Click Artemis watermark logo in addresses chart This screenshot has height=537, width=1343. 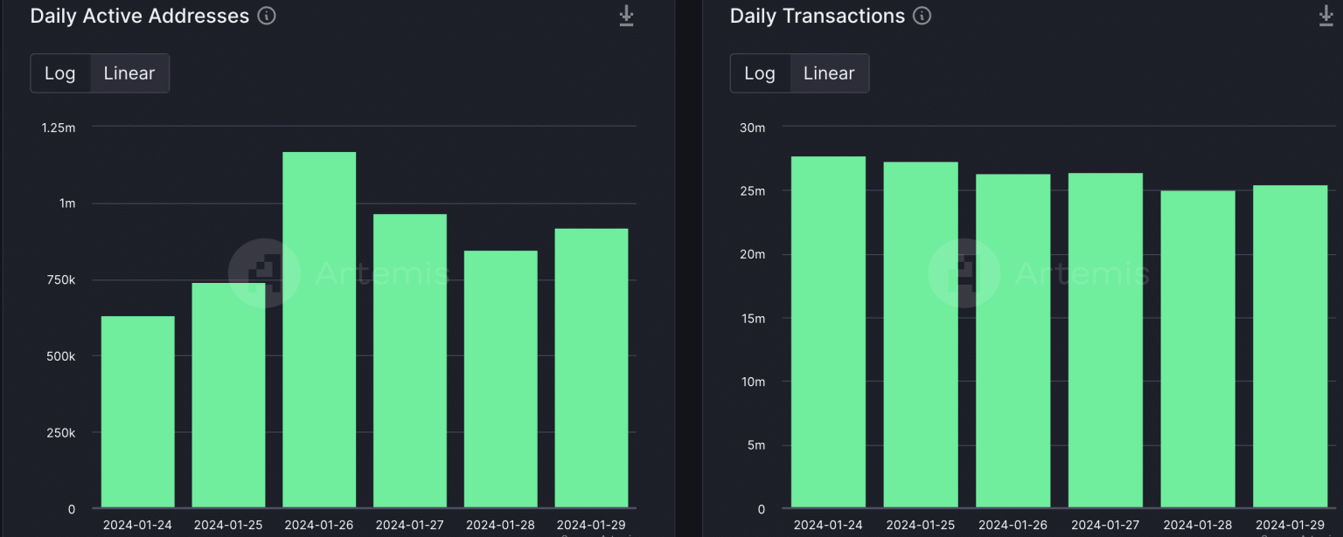[x=264, y=273]
